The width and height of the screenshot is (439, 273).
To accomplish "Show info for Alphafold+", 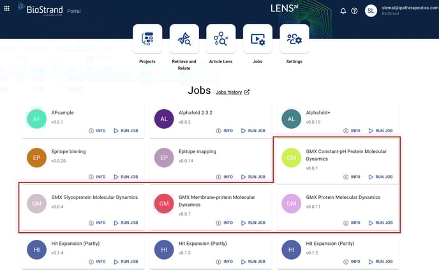I will [x=352, y=131].
